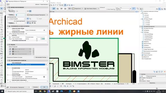The width and height of the screenshot is (166, 93).
Task: Click the Windows search box
Action: click(19, 91)
